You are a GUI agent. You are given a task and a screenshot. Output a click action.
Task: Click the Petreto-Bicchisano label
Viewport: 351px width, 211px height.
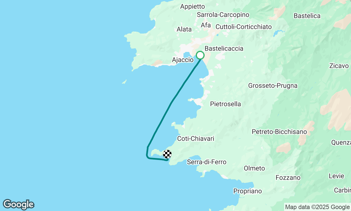click(279, 132)
